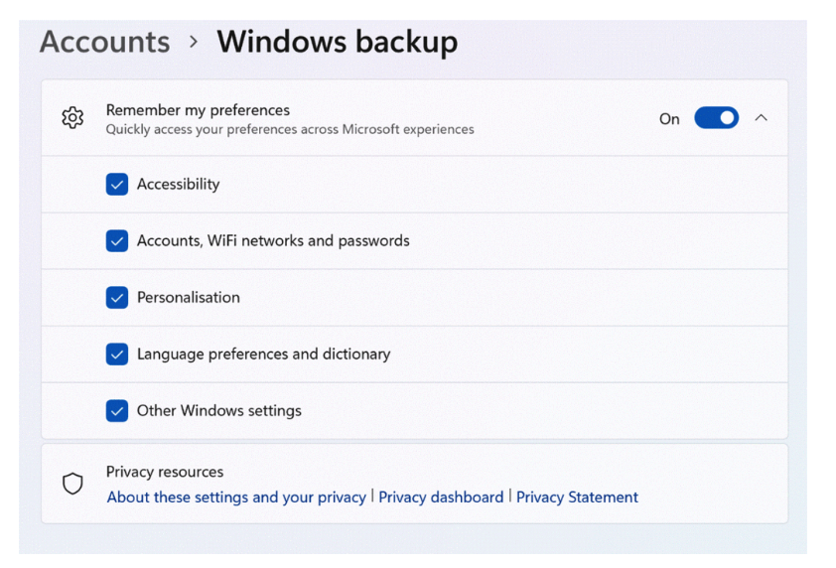This screenshot has width=836, height=568.
Task: Uncheck Accounts, WiFi networks and passwords checkbox
Action: pyautogui.click(x=117, y=240)
